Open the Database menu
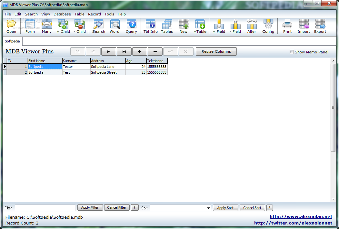Screen dimensions: 339x229 (x=62, y=14)
